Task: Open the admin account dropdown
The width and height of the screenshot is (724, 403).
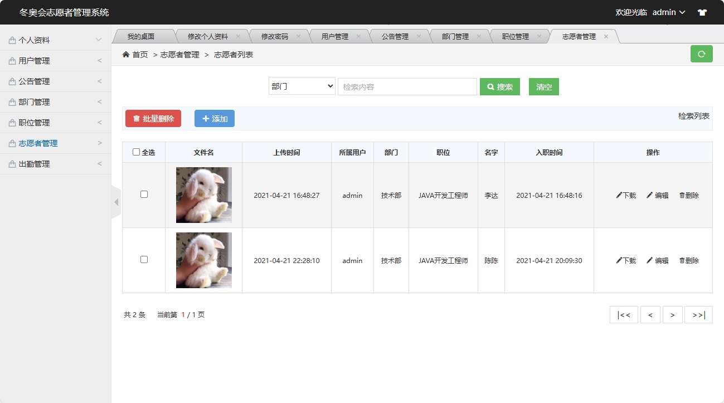Action: pos(669,12)
